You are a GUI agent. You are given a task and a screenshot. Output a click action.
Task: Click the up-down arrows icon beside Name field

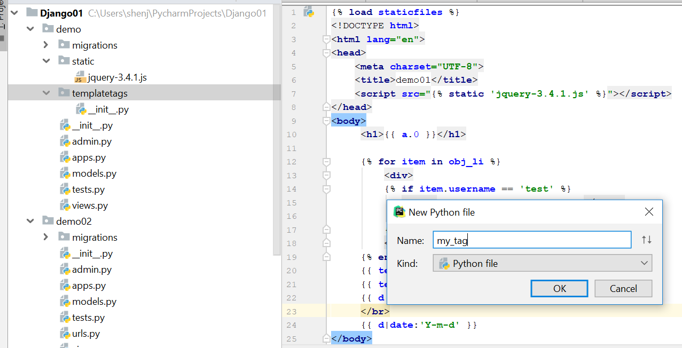pyautogui.click(x=647, y=240)
